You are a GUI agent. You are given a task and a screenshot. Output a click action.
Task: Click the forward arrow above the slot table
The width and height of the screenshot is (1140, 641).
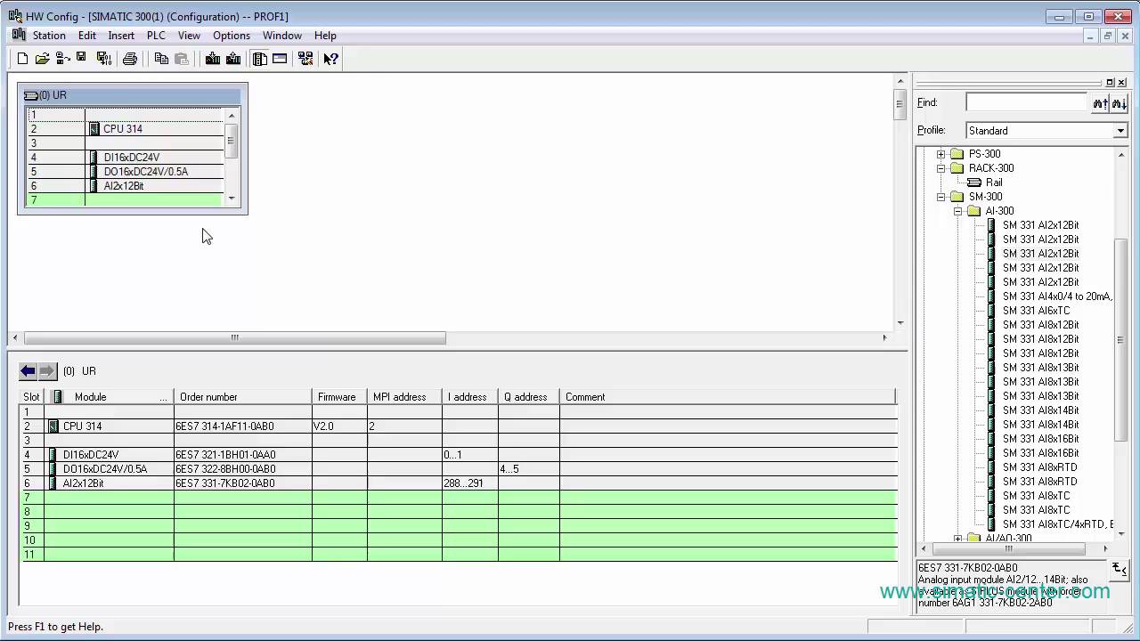(47, 371)
